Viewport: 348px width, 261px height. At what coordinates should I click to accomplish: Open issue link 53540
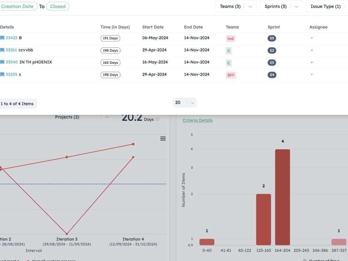[12, 62]
